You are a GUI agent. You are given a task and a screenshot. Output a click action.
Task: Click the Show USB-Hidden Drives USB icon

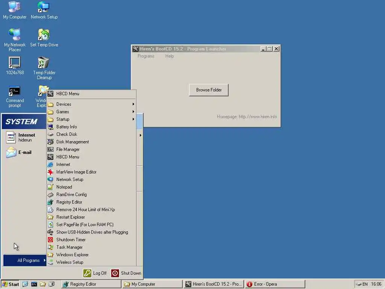(50, 232)
